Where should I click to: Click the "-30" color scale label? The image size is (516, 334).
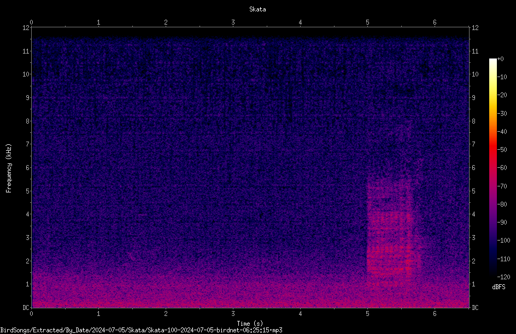pyautogui.click(x=502, y=114)
